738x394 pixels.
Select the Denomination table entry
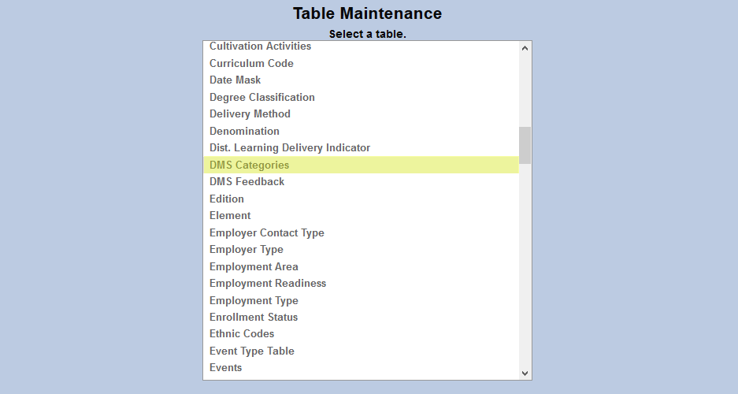click(x=244, y=132)
